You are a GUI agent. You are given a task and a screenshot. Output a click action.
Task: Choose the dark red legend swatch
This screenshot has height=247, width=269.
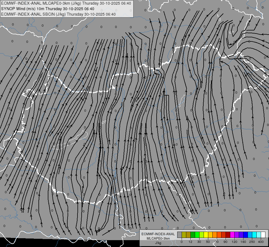(228, 235)
